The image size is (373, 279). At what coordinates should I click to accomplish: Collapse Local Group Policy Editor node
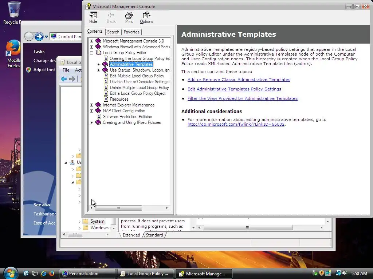point(91,53)
